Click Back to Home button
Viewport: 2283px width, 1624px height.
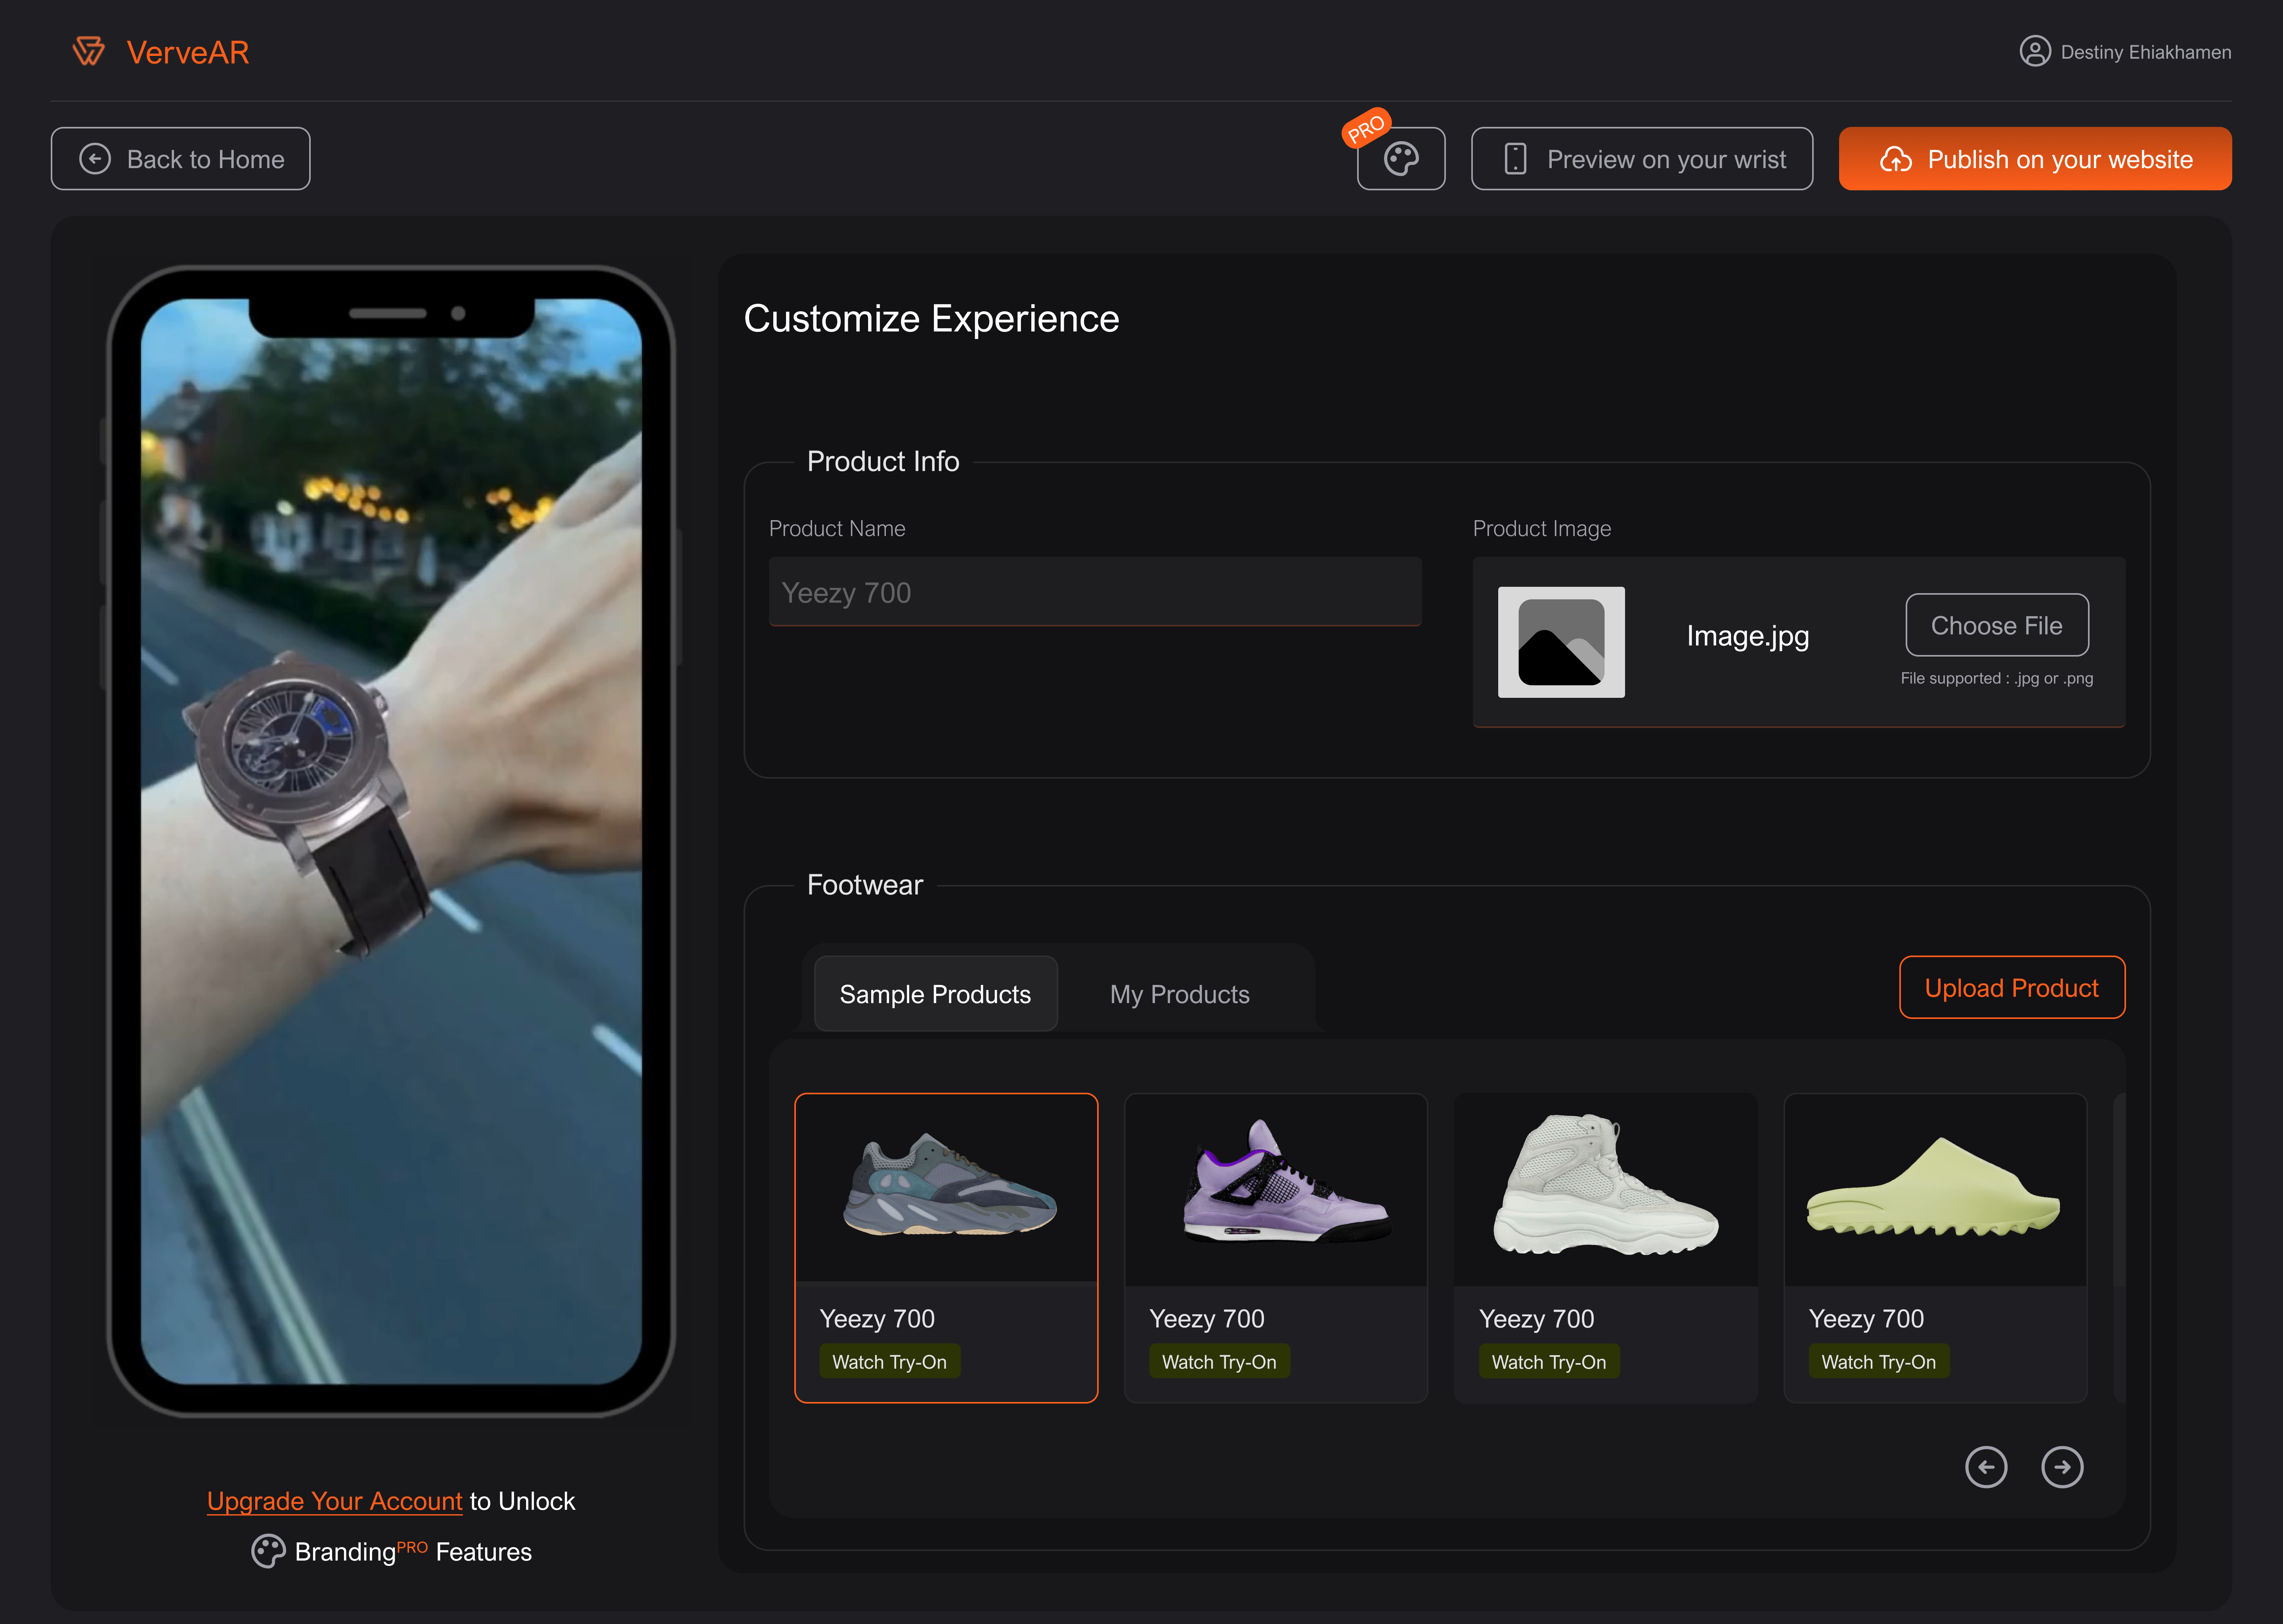coord(180,158)
